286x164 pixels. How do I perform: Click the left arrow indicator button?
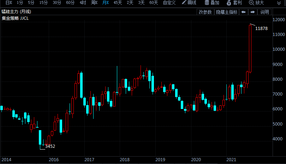click(243, 12)
